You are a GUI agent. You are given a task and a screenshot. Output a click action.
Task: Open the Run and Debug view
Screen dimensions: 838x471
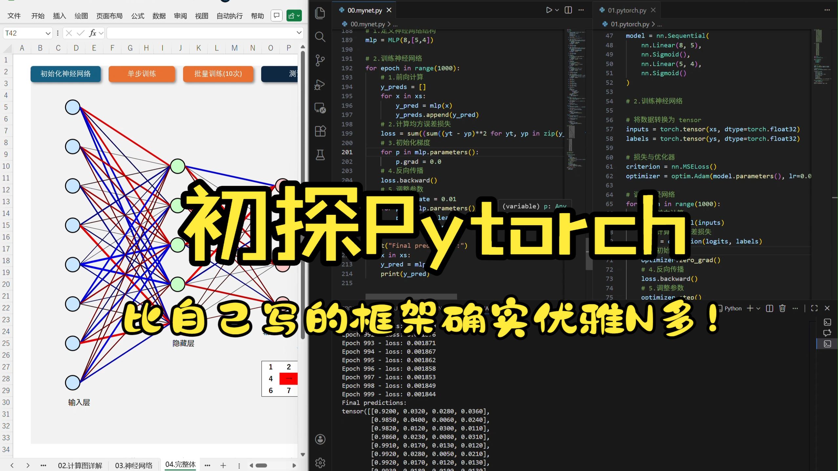(x=320, y=84)
